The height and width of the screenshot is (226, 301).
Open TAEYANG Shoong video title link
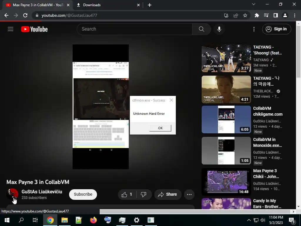pos(267,50)
